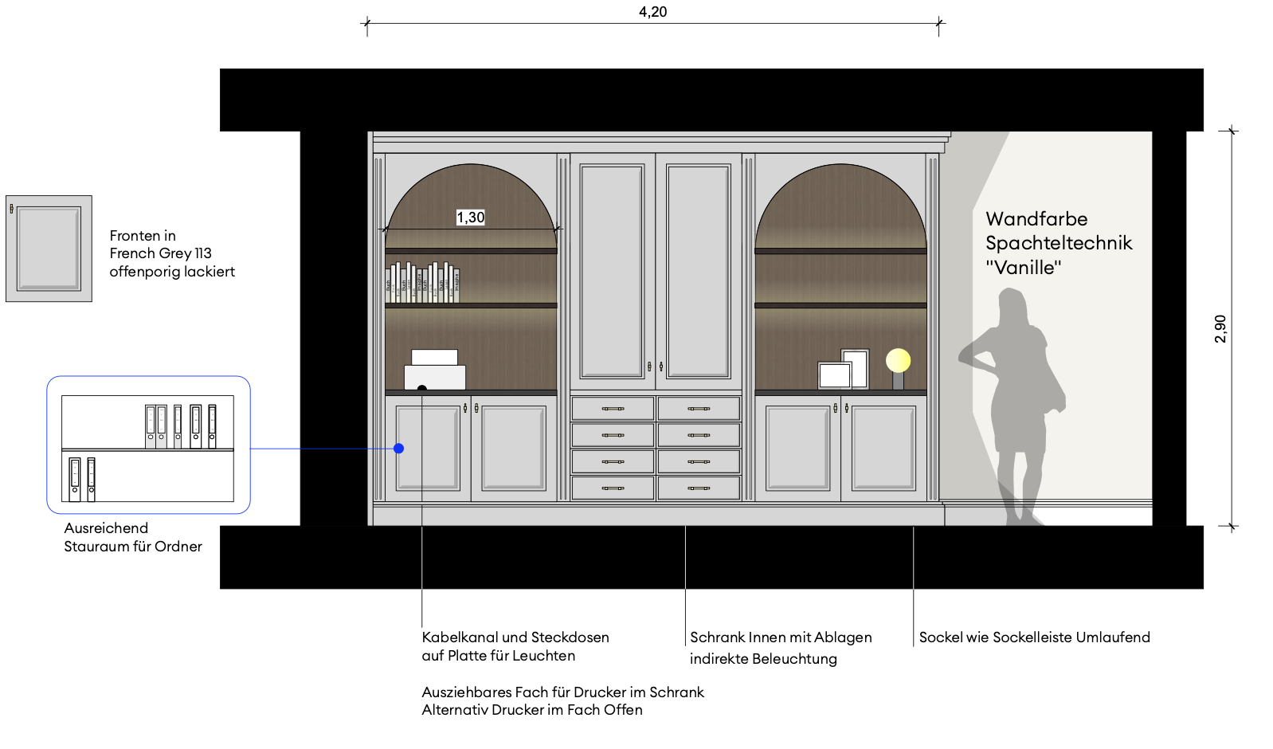This screenshot has width=1273, height=749.
Task: Click the "Sockel wie Sockelleiste Umlaufend" label
Action: [x=1034, y=637]
